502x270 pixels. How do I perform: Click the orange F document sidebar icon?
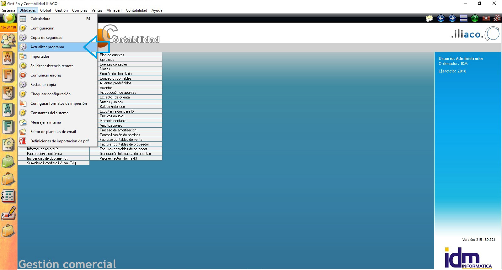[x=8, y=76]
